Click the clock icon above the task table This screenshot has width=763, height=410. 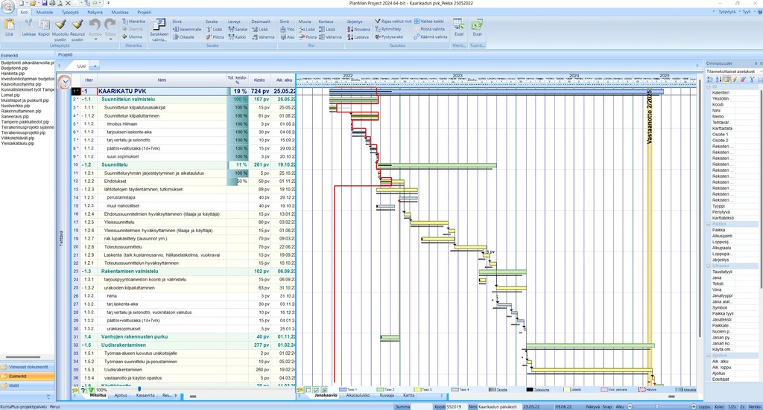[66, 82]
